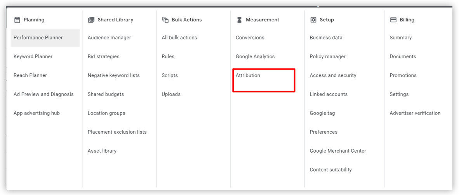This screenshot has height=195, width=459.
Task: Open Asset library
Action: (x=102, y=151)
